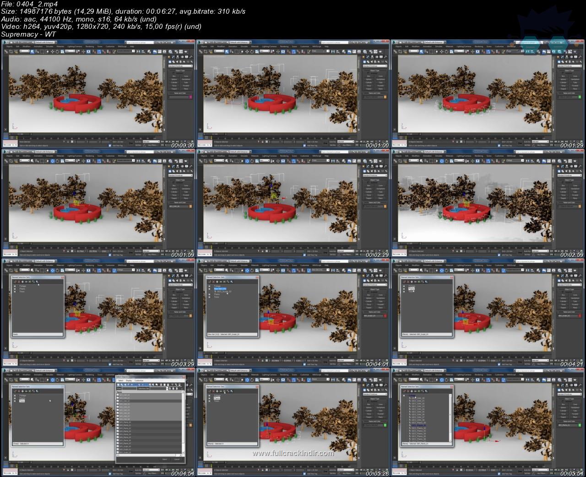This screenshot has width=586, height=477.
Task: Click Highlight Selected Objects icon in 00:04:54 Named Selection Sets
Action: [x=37, y=391]
